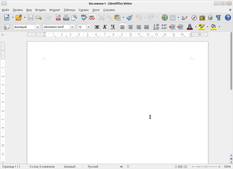
Task: Apply the font color (red A)
Action: click(190, 27)
